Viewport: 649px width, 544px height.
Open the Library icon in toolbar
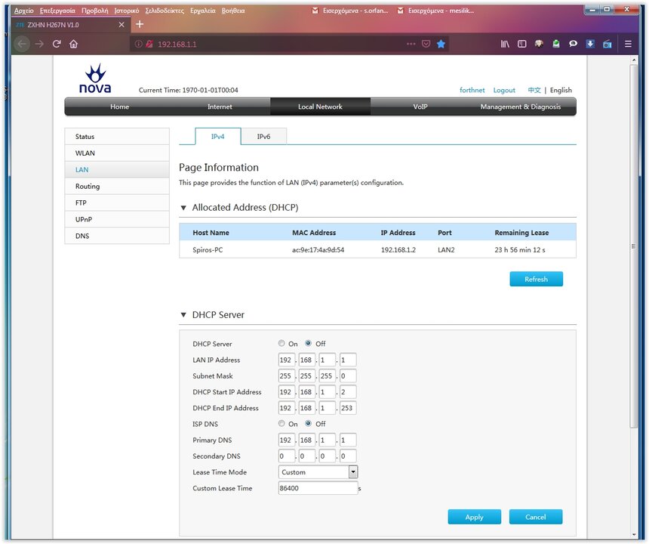tap(505, 44)
